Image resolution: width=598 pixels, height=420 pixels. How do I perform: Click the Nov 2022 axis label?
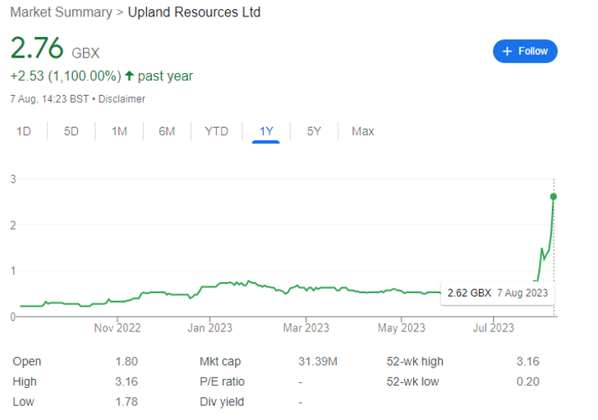pyautogui.click(x=117, y=328)
